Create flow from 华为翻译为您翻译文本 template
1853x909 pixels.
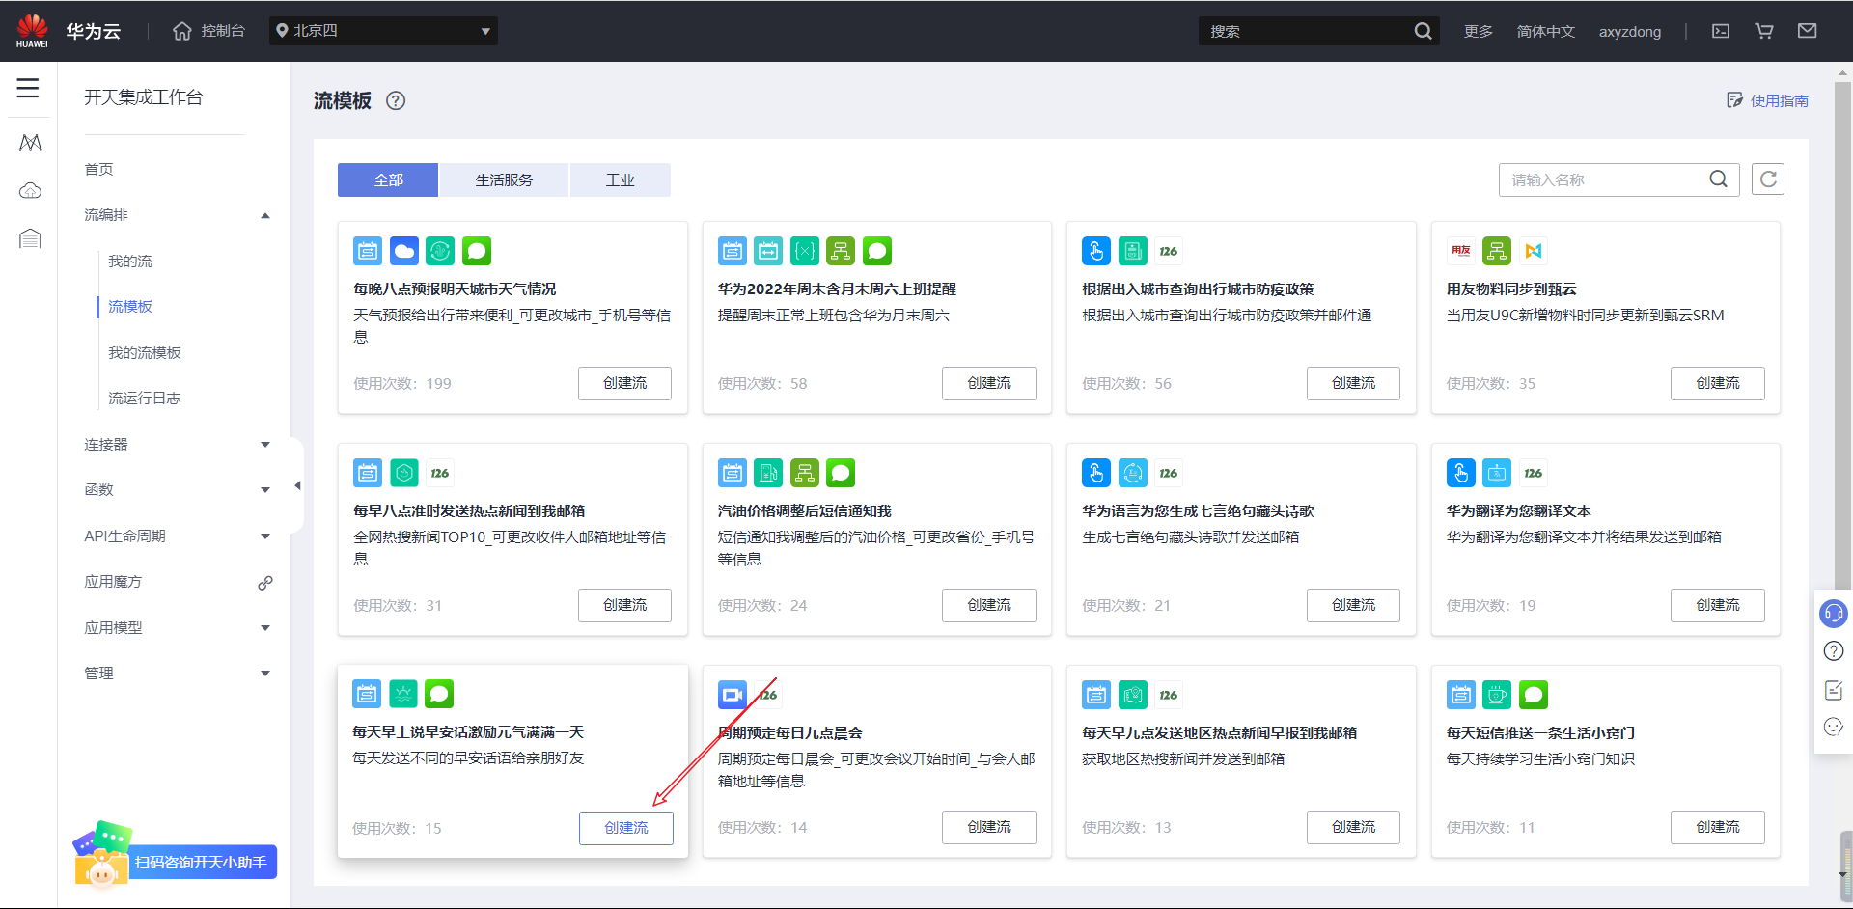[1718, 605]
